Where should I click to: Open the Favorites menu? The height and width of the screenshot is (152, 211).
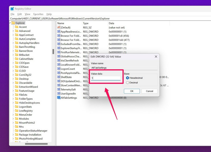coord(38,14)
